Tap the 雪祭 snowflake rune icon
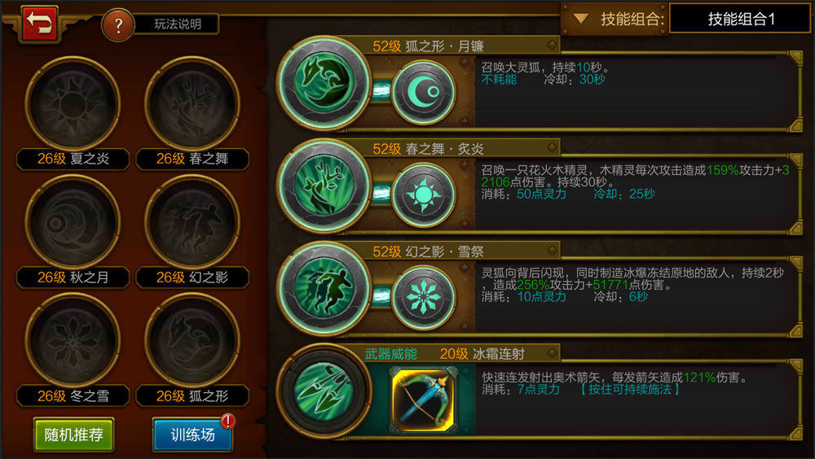The height and width of the screenshot is (459, 815). [x=424, y=297]
